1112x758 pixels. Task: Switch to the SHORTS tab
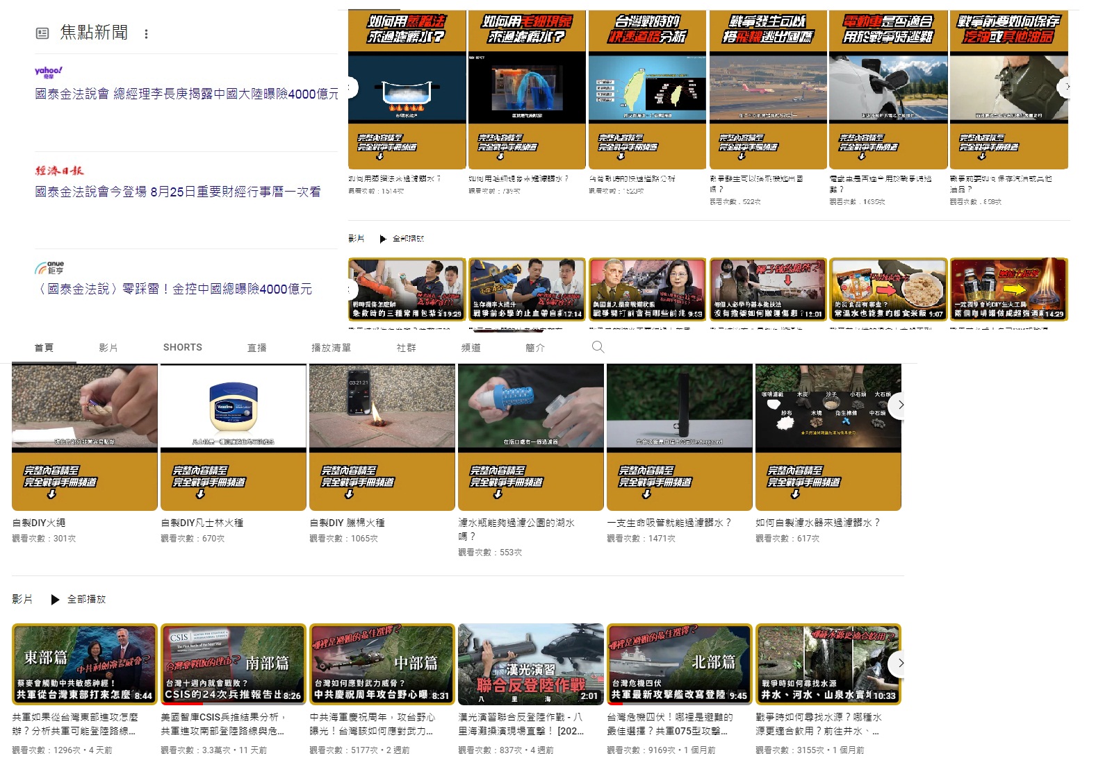point(183,347)
